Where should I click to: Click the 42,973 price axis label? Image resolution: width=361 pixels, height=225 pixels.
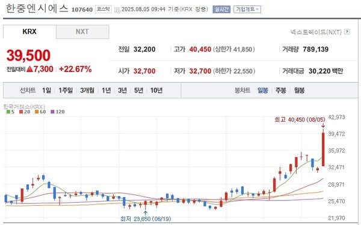click(336, 117)
